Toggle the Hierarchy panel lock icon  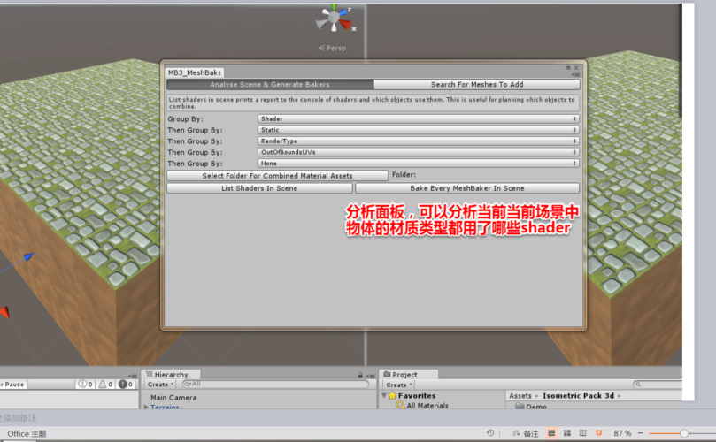360,376
